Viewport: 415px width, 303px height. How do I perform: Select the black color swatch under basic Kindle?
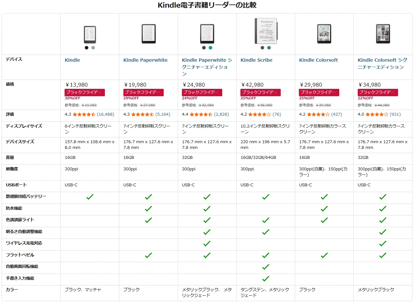pos(87,48)
